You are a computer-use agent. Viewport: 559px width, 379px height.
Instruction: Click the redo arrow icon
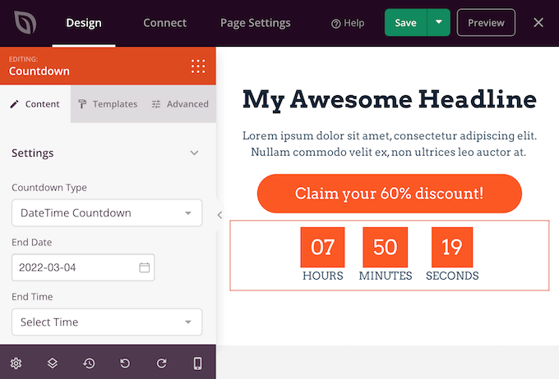click(x=161, y=363)
